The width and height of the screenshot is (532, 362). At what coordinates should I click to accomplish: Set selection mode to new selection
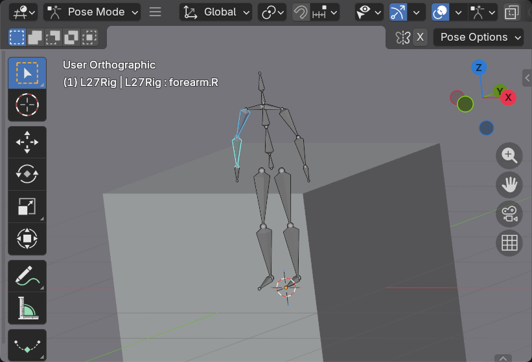coord(17,37)
